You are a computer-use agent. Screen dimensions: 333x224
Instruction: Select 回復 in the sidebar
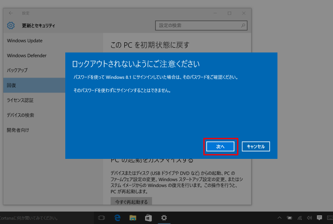pos(34,85)
